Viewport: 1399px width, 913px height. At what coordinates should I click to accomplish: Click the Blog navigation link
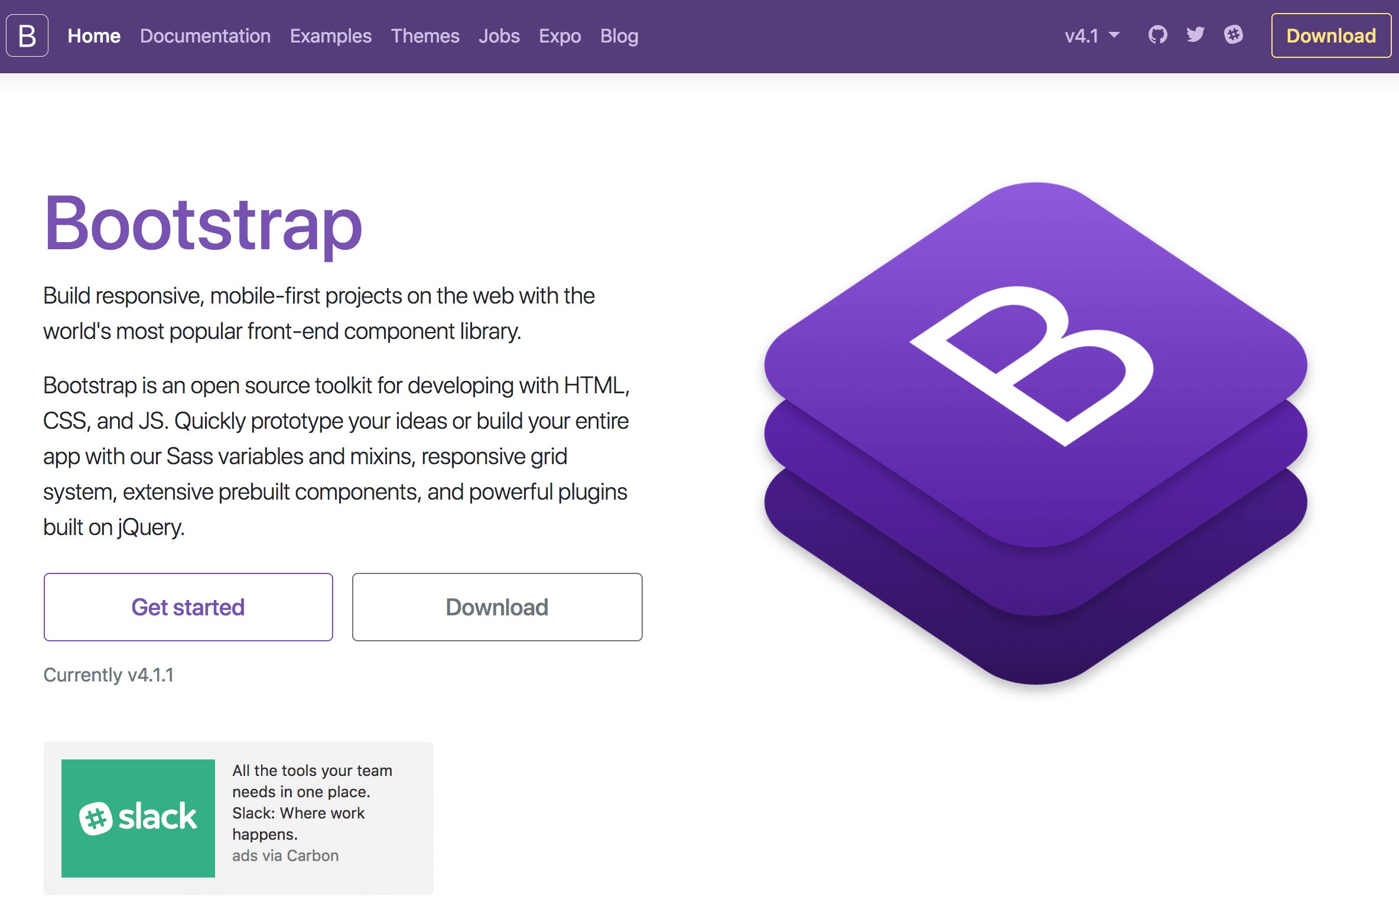point(620,35)
